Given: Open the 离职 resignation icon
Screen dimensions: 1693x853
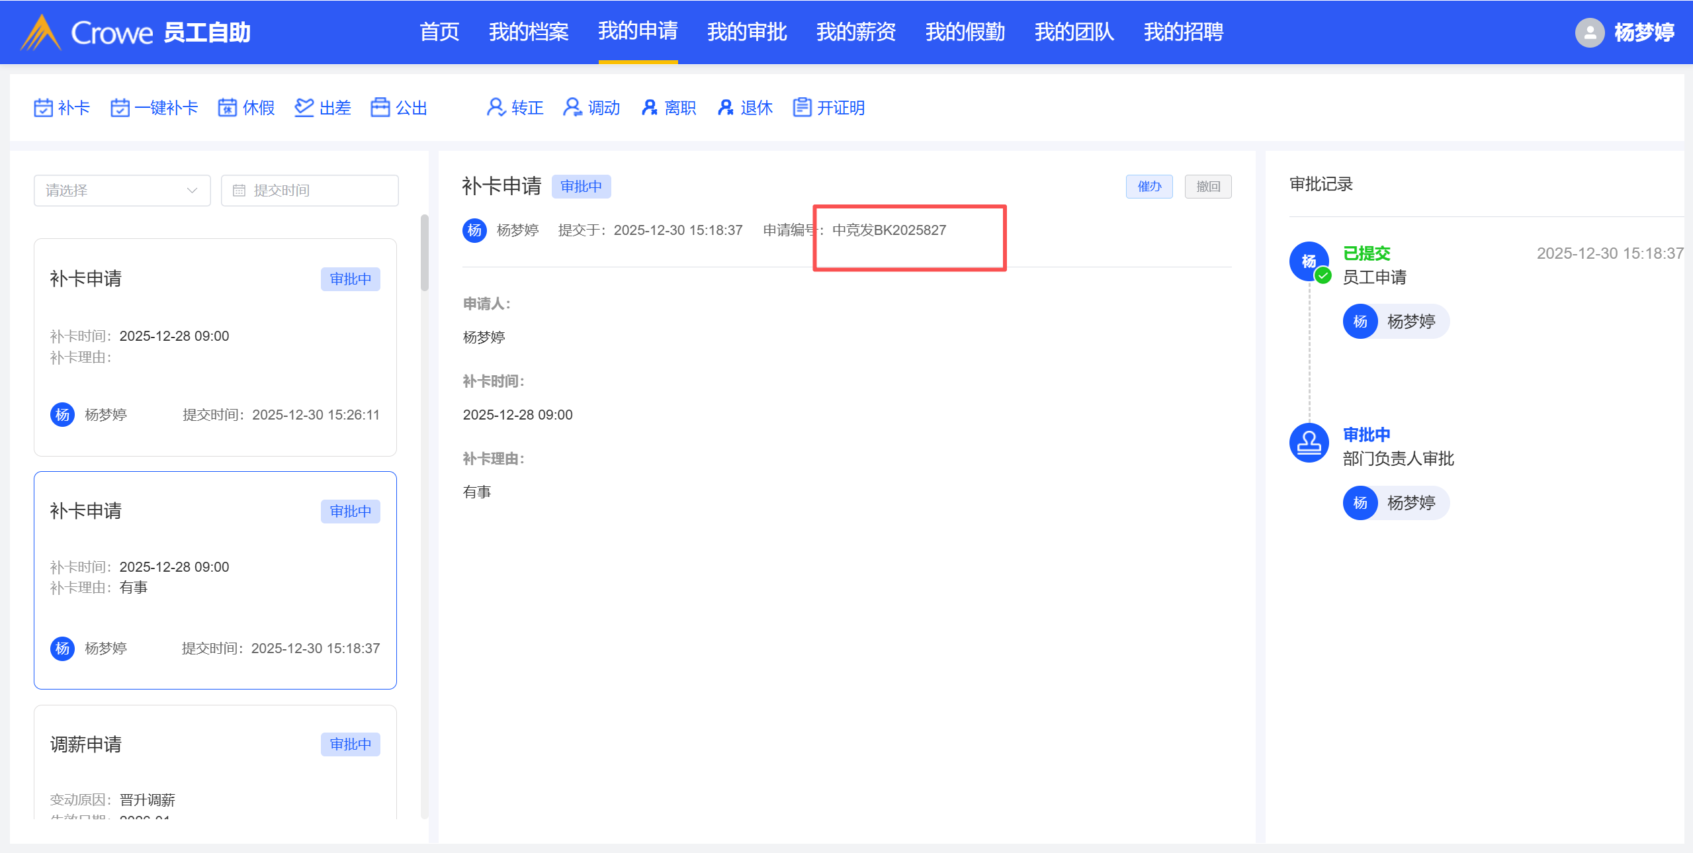Looking at the screenshot, I should pyautogui.click(x=649, y=108).
